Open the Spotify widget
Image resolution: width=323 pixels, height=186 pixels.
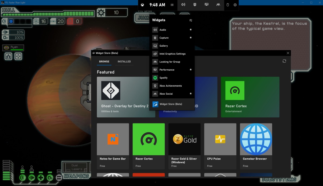pyautogui.click(x=172, y=78)
